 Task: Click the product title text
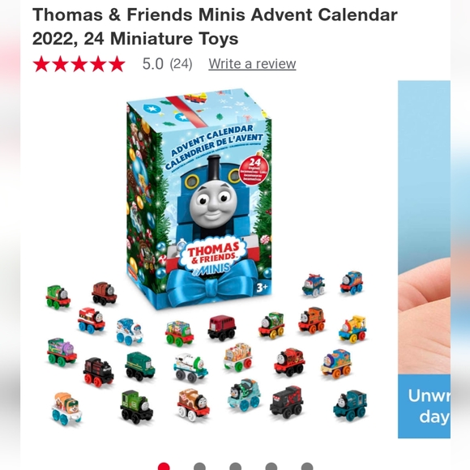click(x=215, y=27)
